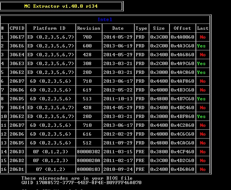231x190 pixels.
Task: Click offset 0x4BC460 in row 9
Action: (182, 107)
